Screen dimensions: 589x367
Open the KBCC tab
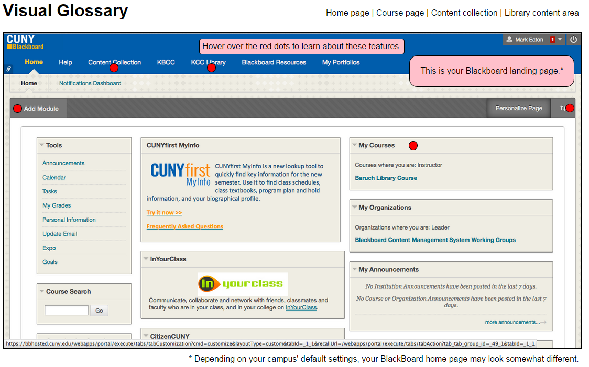coord(166,62)
